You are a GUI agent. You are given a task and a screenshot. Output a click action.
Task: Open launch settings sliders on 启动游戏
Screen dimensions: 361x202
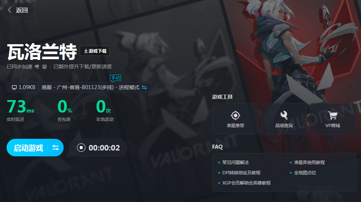click(56, 148)
